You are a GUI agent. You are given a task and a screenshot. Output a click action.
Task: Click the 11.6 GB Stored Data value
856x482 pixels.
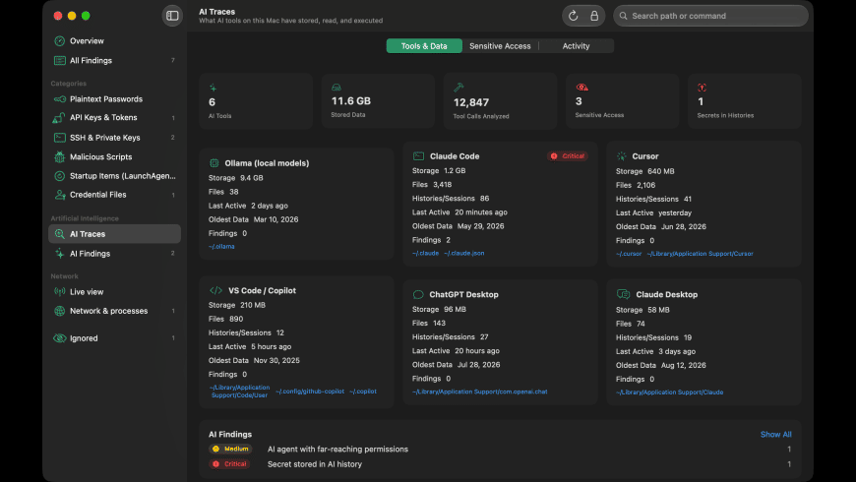[x=351, y=101]
